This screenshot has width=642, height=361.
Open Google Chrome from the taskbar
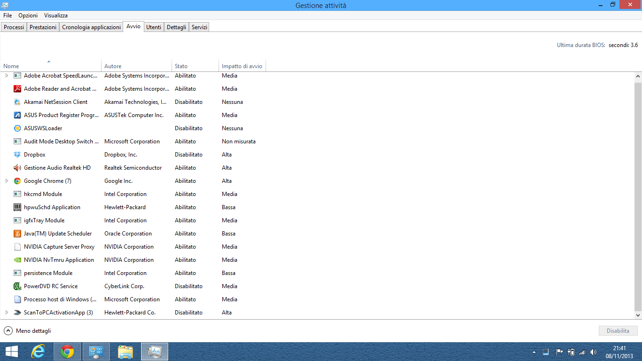[x=67, y=352]
